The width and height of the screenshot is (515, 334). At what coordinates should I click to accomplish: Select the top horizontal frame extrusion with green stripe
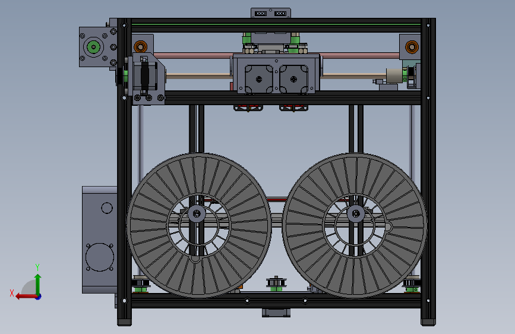pos(276,26)
